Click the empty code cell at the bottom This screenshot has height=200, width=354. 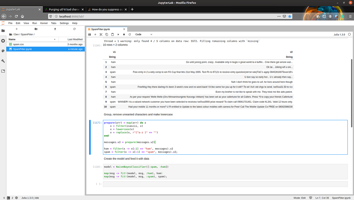pos(226,184)
